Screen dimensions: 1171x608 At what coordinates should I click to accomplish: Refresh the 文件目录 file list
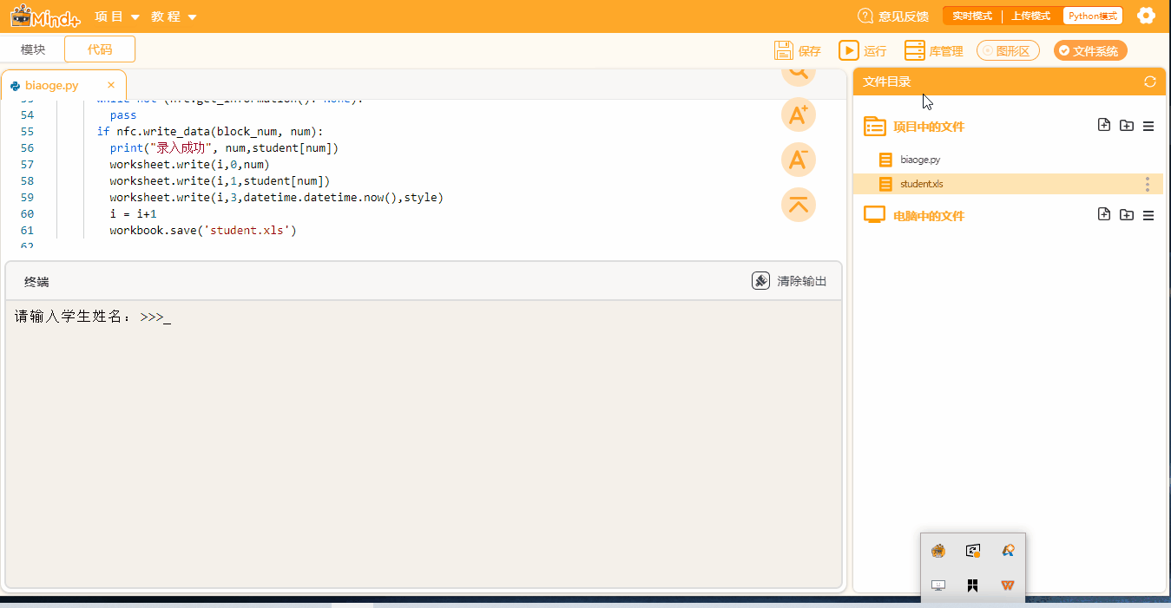point(1150,82)
